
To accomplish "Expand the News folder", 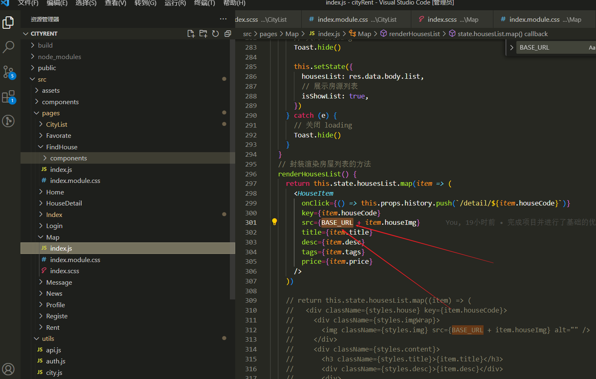I will tap(128, 293).
